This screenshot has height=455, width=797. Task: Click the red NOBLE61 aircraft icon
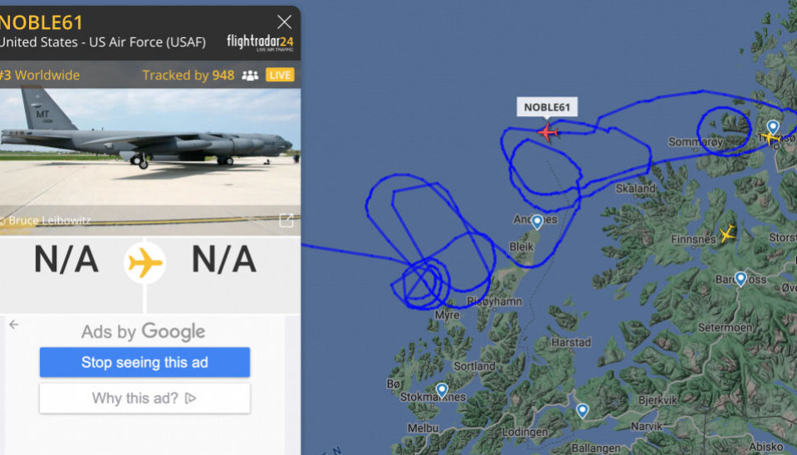coord(547,133)
